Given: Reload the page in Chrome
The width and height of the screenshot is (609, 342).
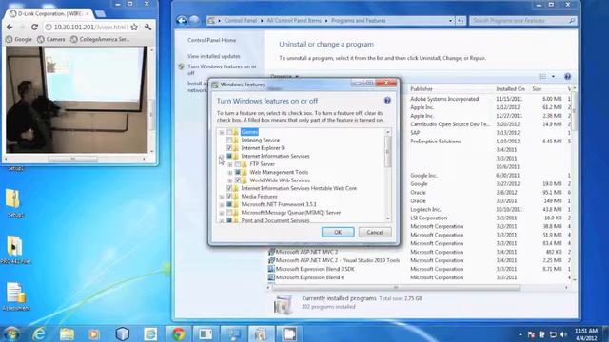Looking at the screenshot, I should pos(34,27).
